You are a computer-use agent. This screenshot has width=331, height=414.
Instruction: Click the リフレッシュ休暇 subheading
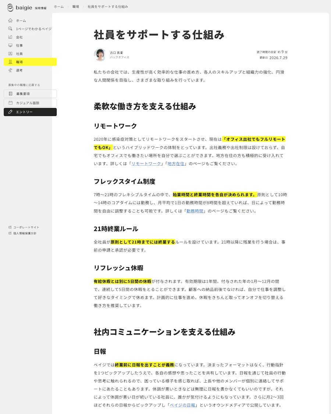118,268
